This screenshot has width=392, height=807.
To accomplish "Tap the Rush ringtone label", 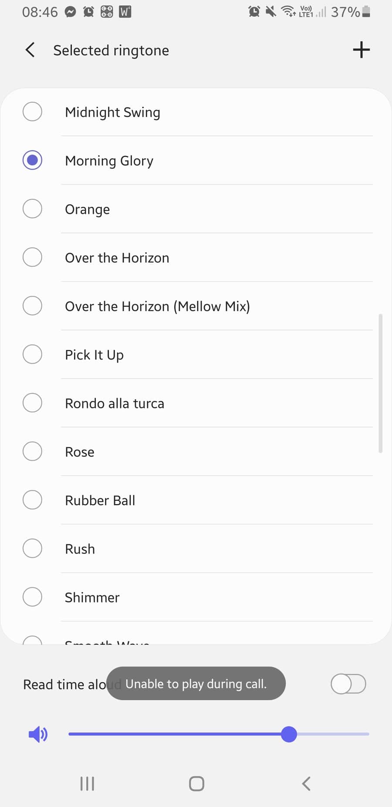I will tap(80, 549).
